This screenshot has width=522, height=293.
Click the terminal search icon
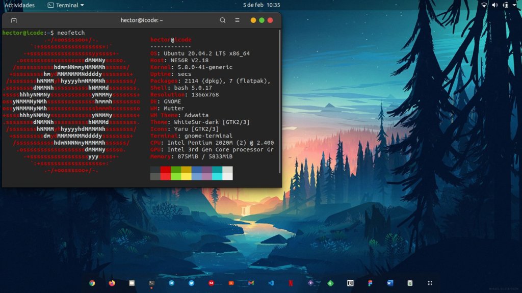click(x=223, y=20)
